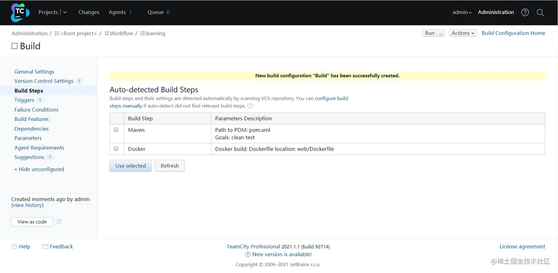Viewport: 558px width, 273px height.
Task: Click the Workflow project grid icon in breadcrumb
Action: click(x=107, y=34)
